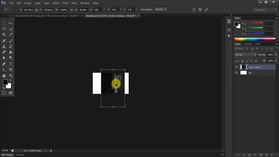Image resolution: width=279 pixels, height=157 pixels.
Task: Open the Interpolation Bicubic dropdown
Action: 161,10
